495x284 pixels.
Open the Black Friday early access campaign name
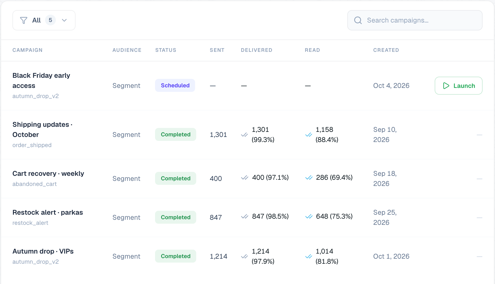41,81
